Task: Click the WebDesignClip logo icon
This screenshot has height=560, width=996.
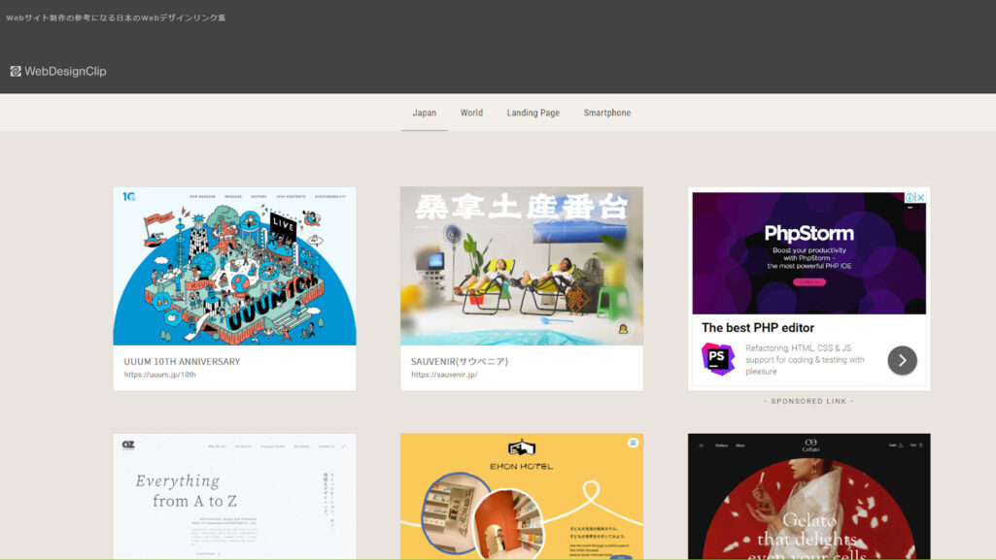Action: pyautogui.click(x=16, y=71)
